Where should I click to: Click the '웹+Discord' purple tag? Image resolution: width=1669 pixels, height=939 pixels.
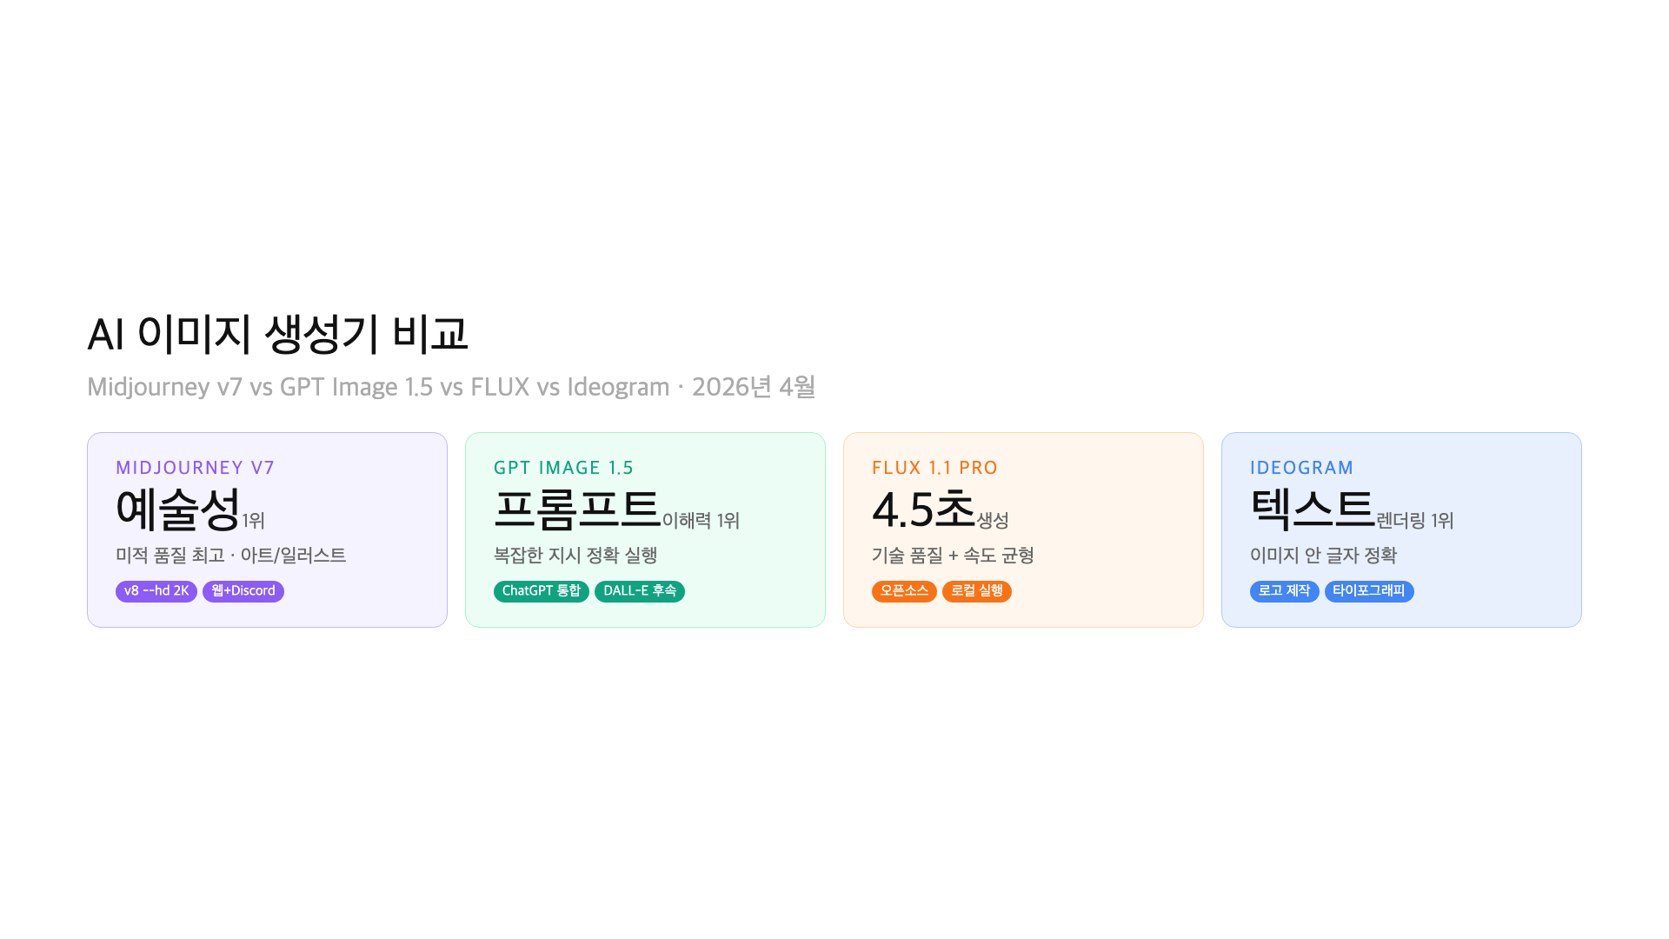point(243,591)
